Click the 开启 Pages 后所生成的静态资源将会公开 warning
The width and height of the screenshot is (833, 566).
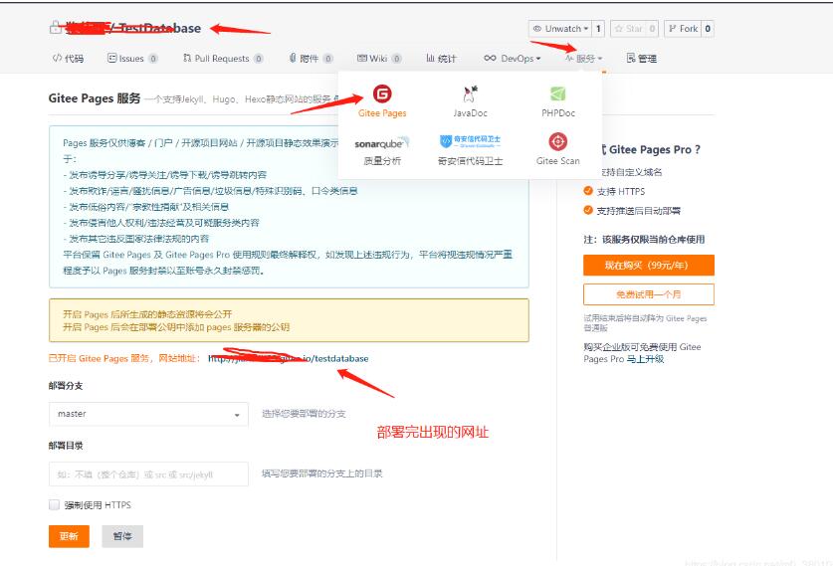point(147,314)
